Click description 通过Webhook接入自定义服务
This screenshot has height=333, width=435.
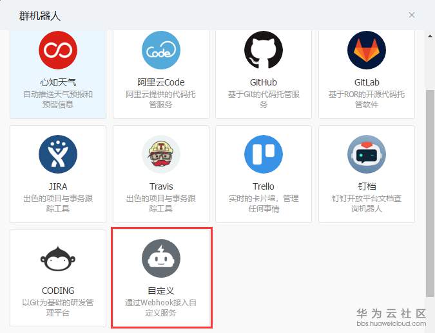(161, 307)
